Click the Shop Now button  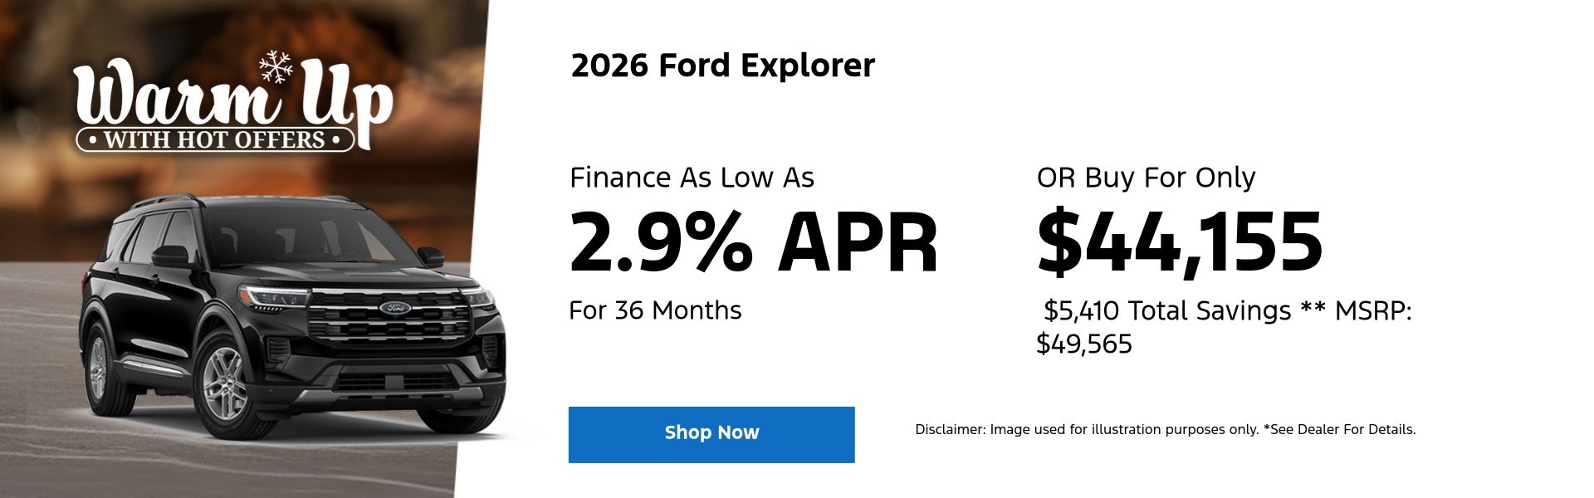(x=711, y=434)
